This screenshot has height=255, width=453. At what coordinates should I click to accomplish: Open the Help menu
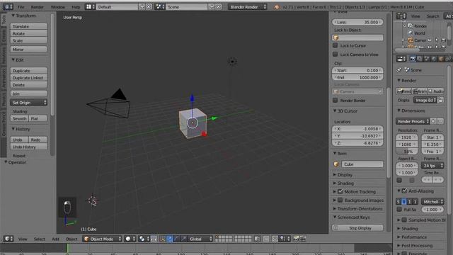[76, 7]
